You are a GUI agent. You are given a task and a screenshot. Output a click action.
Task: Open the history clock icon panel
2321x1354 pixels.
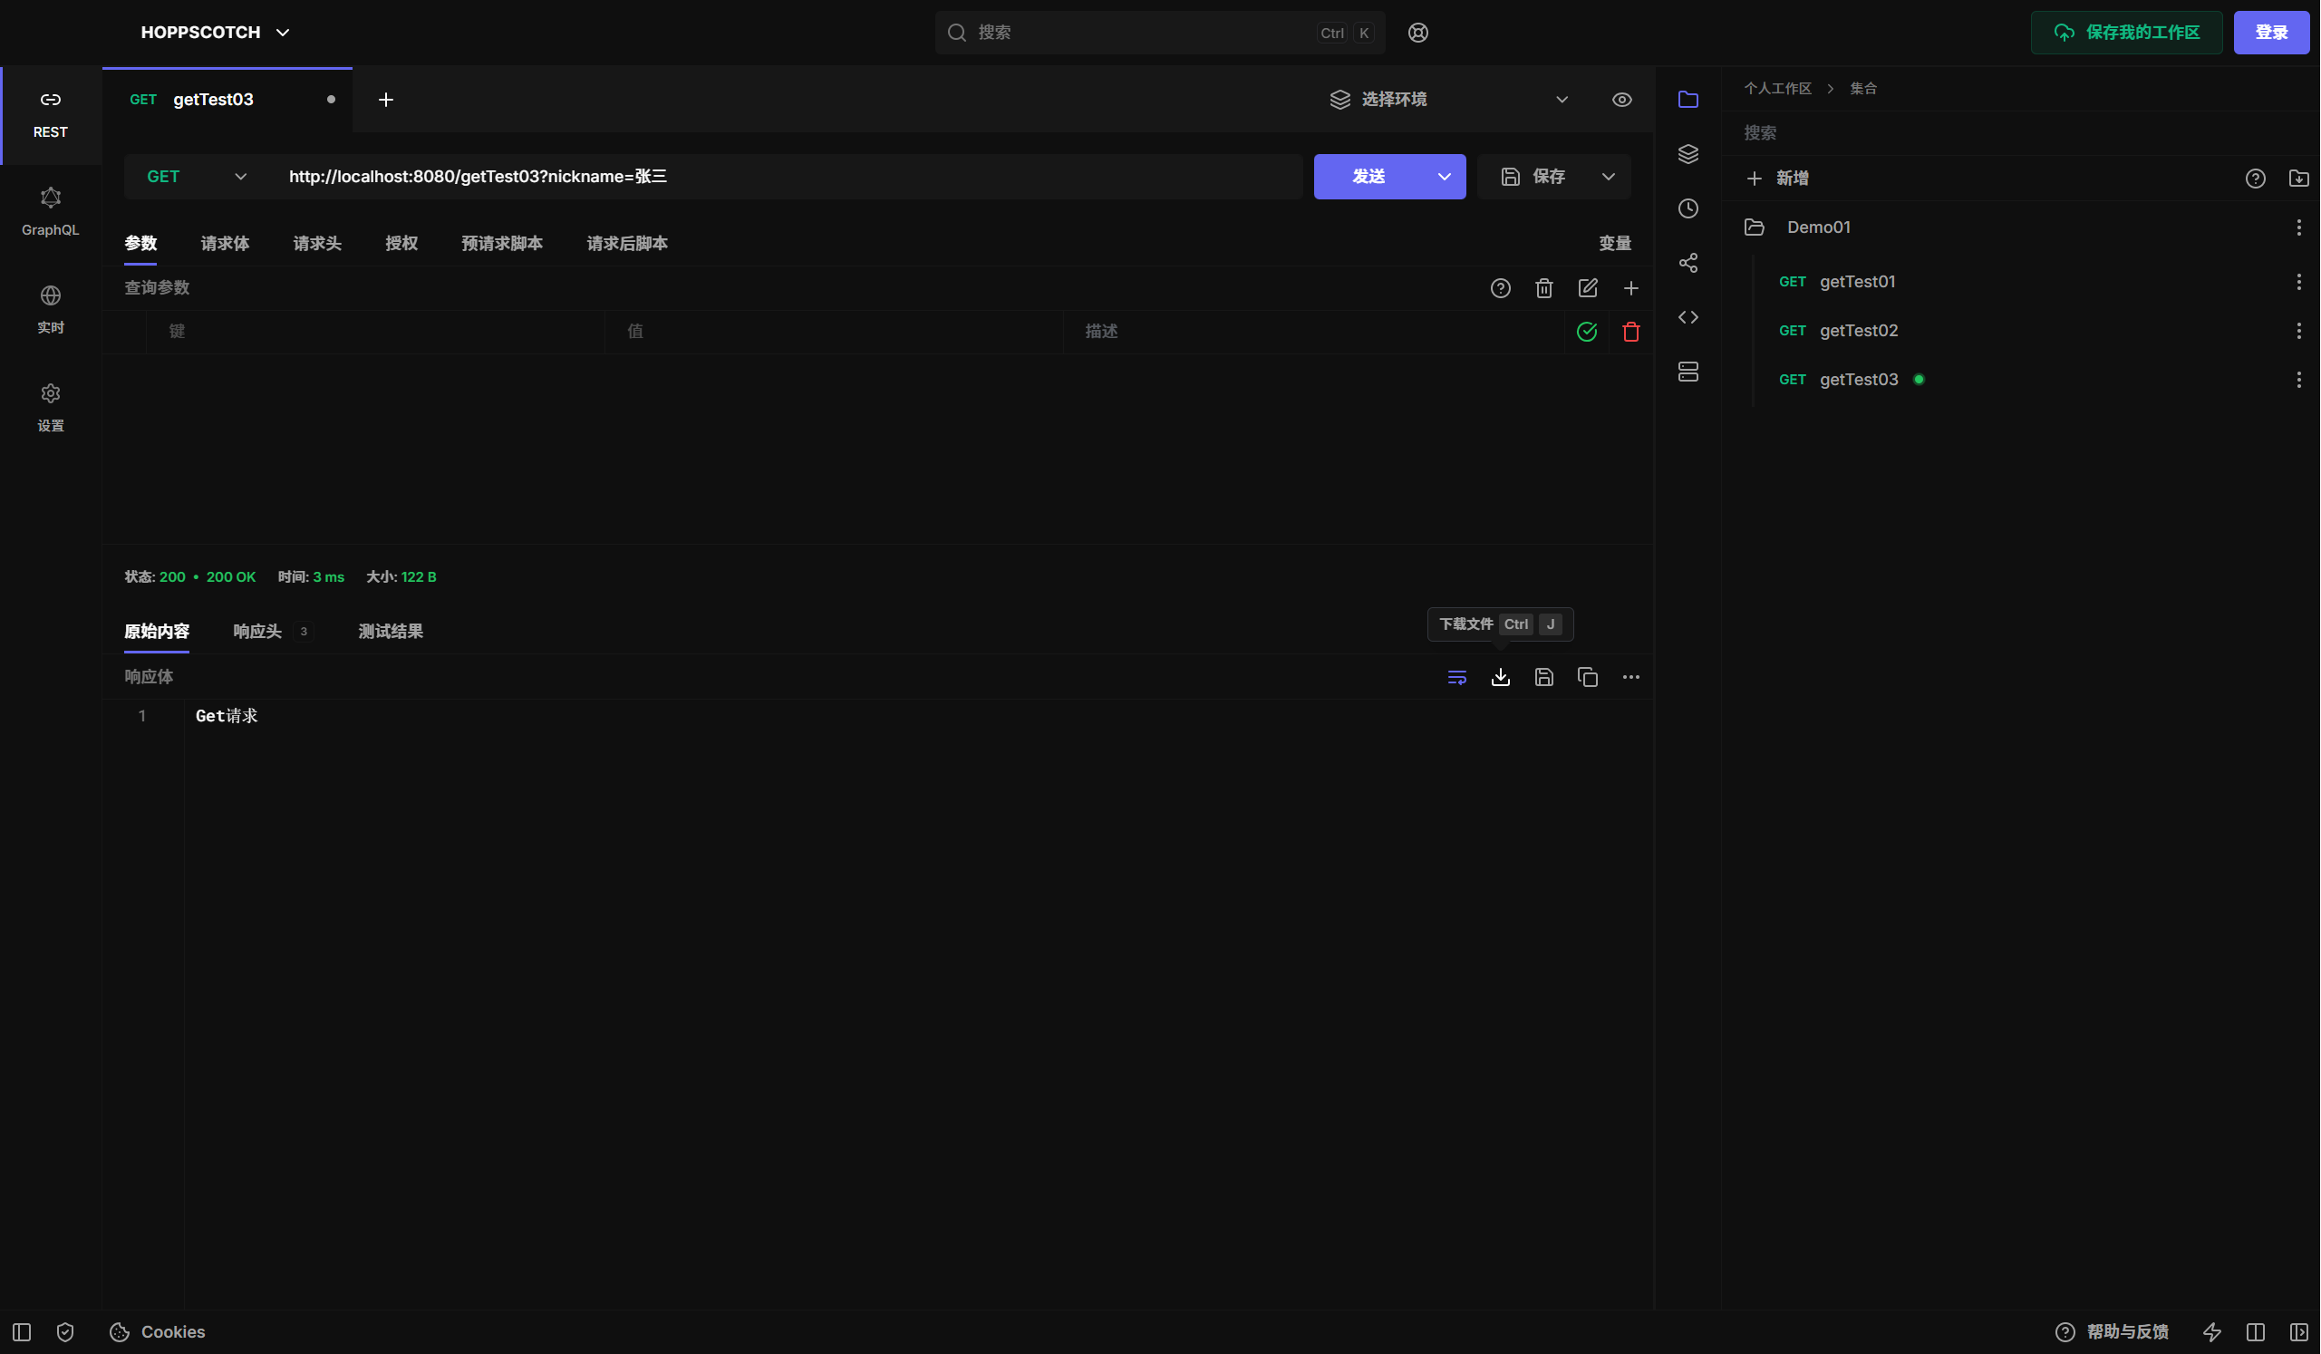[1688, 208]
